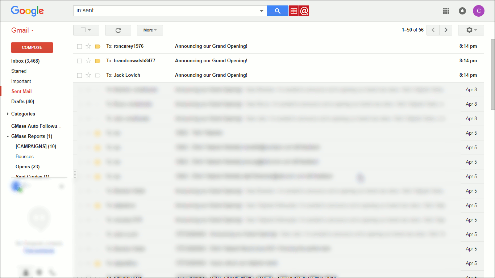The height and width of the screenshot is (278, 495).
Task: Refresh the mail list
Action: pos(118,30)
